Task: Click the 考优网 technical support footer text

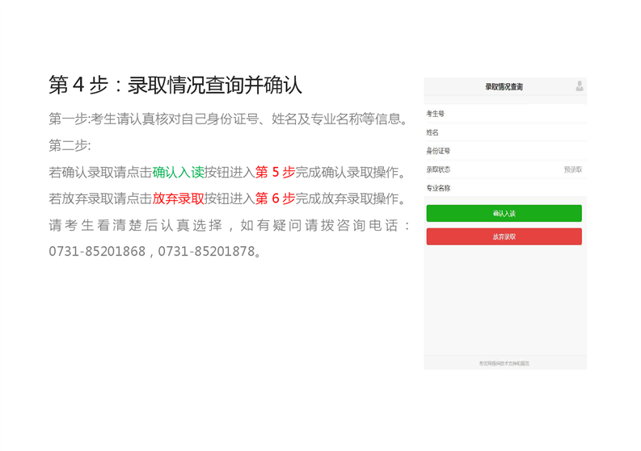Action: [x=504, y=363]
